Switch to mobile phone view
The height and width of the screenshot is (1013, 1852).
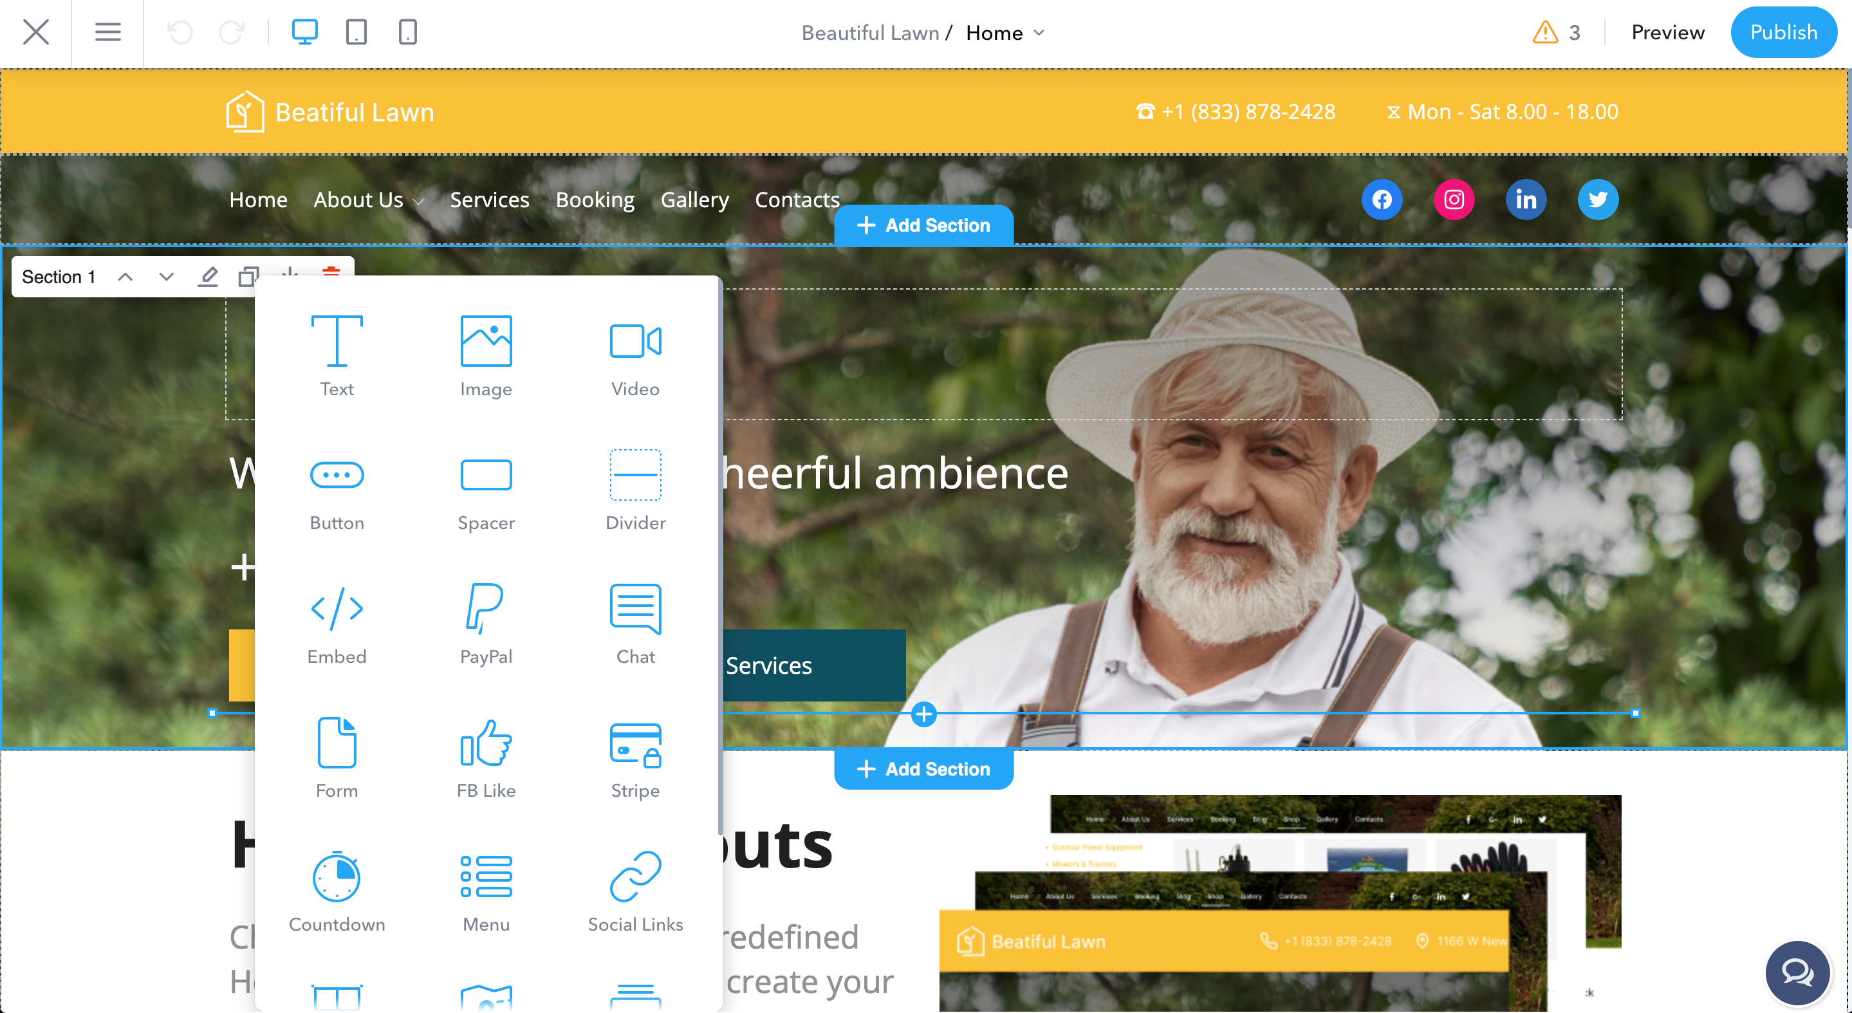coord(407,32)
